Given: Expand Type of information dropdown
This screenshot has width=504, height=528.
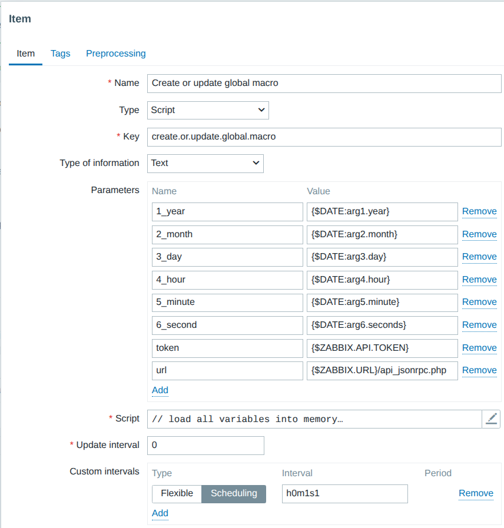Looking at the screenshot, I should point(205,163).
